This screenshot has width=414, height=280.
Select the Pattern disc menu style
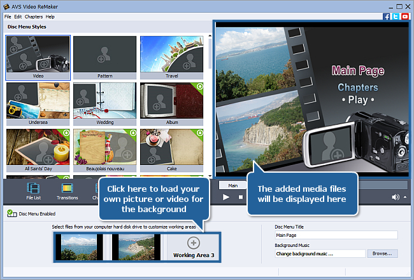click(x=105, y=57)
